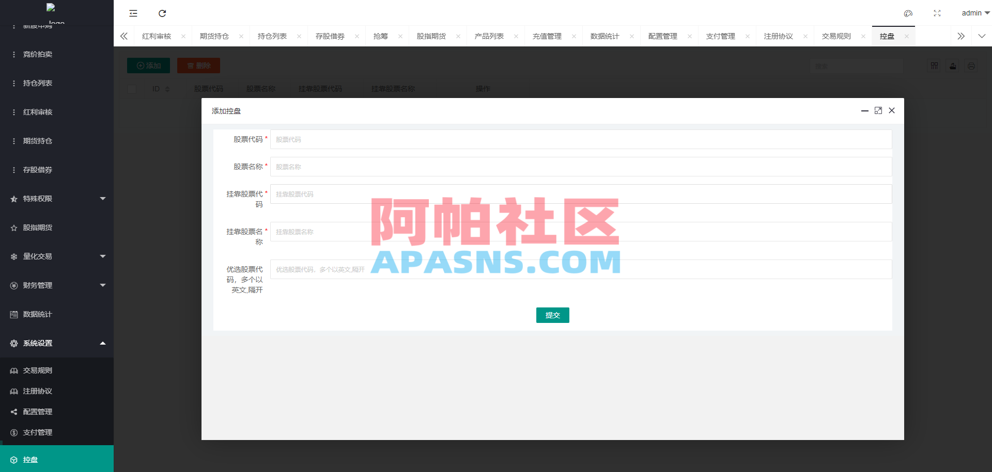This screenshot has width=992, height=472.
Task: Click the 删除 delete button
Action: [198, 66]
